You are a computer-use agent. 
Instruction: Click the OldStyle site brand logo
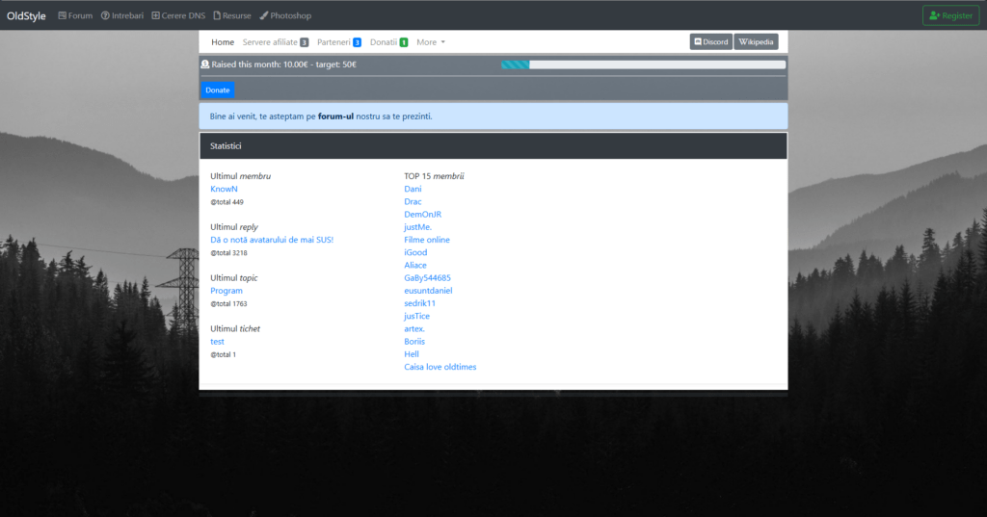(26, 15)
